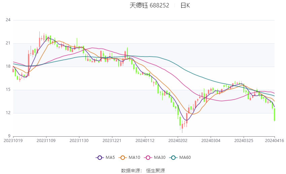Click the 20231109 date axis label
The height and width of the screenshot is (174, 286).
tap(46, 141)
